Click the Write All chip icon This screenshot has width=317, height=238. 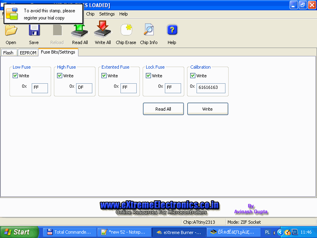click(103, 31)
